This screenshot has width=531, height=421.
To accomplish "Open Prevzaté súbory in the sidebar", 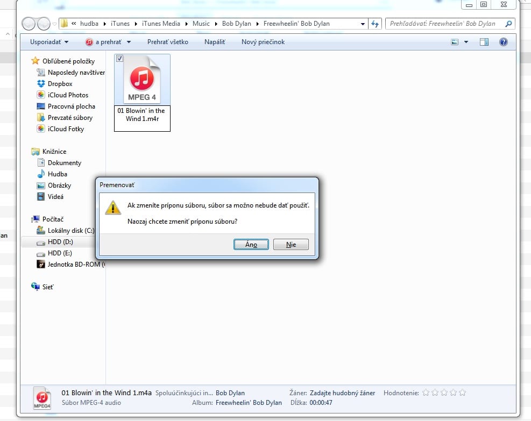I will tap(70, 118).
